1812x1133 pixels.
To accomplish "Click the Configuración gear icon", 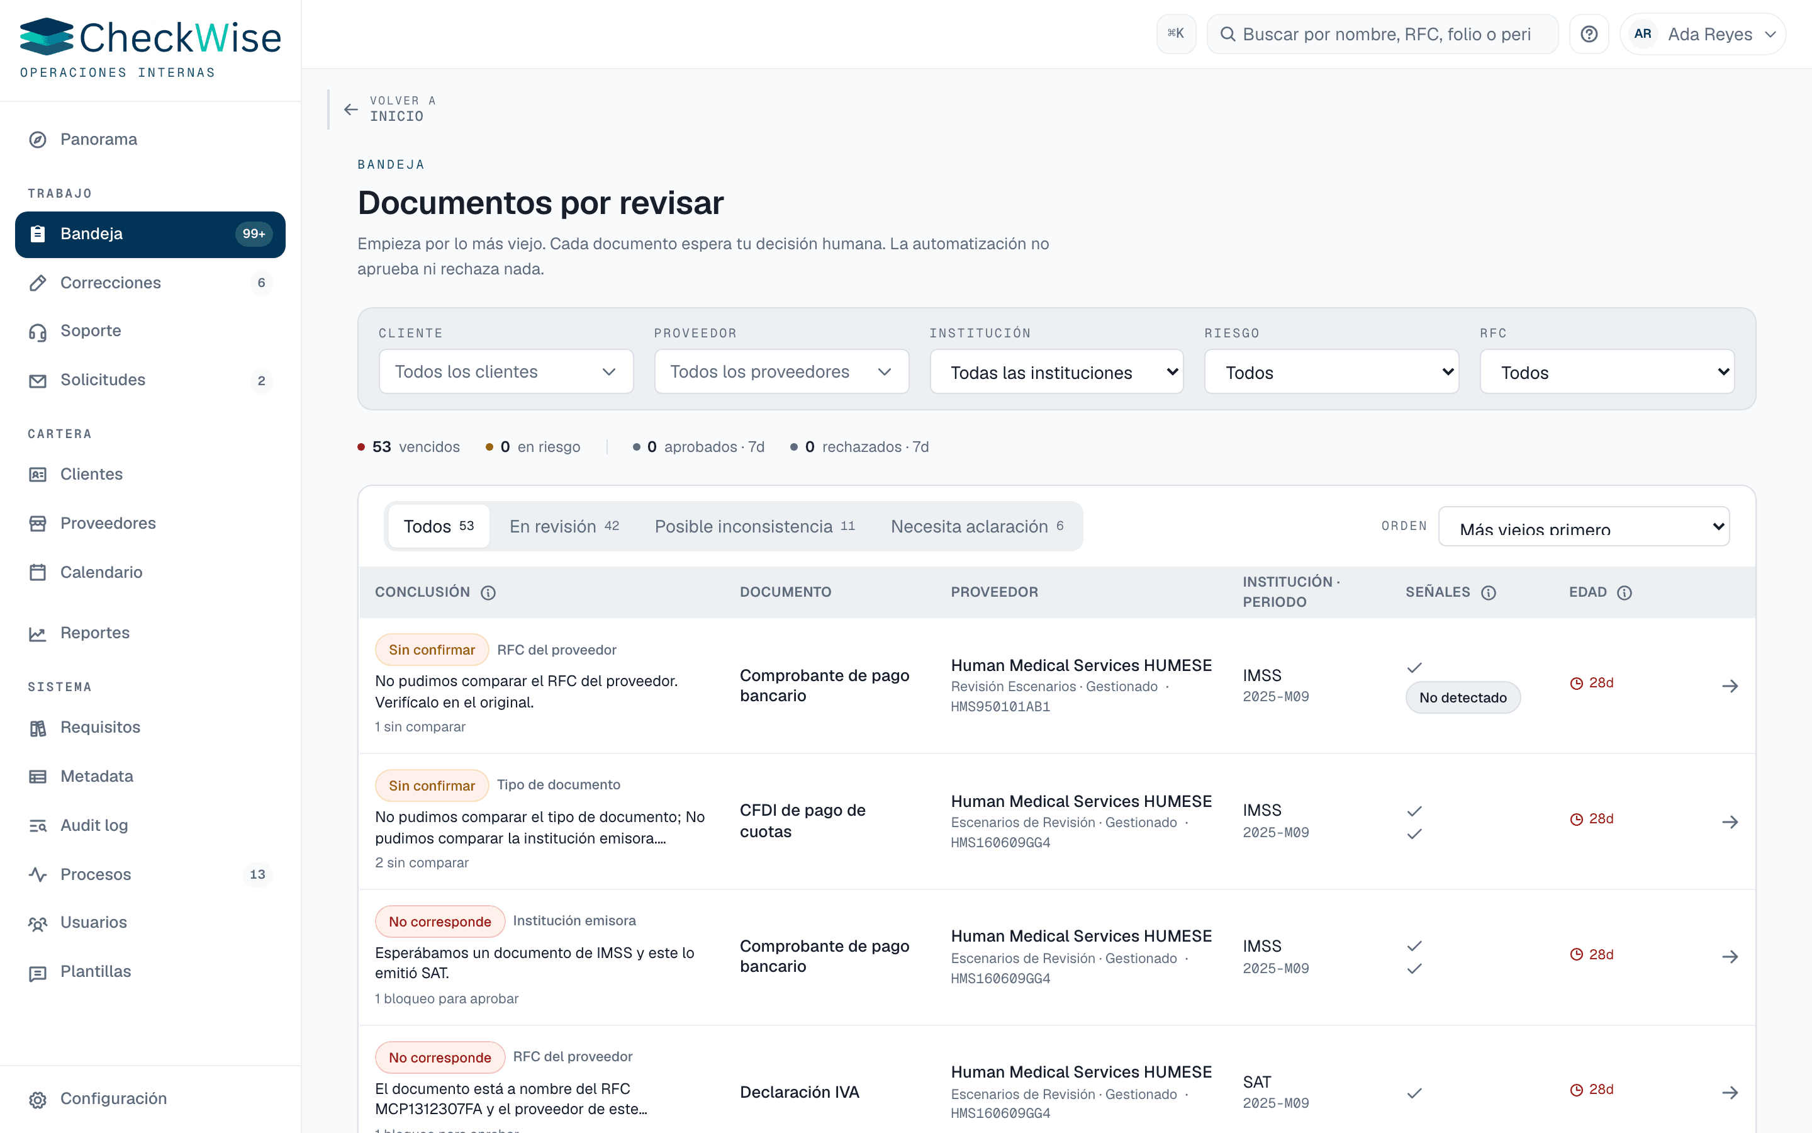I will [x=38, y=1099].
